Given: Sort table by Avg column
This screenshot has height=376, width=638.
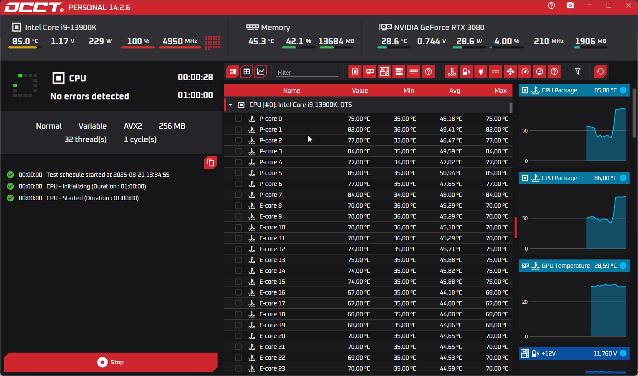Looking at the screenshot, I should point(455,91).
